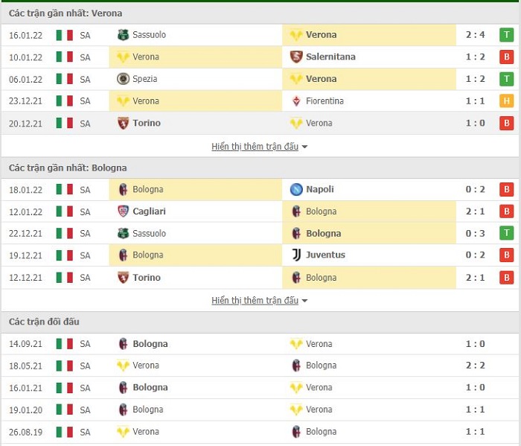Click the green T badge for Sassuolo–Verona 2:4
The image size is (521, 446).
coord(506,35)
